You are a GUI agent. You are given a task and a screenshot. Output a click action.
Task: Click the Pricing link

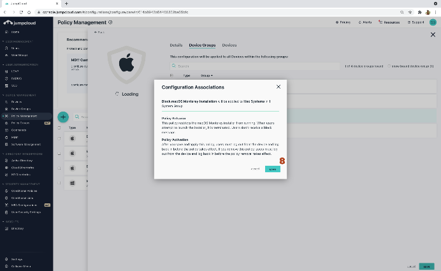342,22
